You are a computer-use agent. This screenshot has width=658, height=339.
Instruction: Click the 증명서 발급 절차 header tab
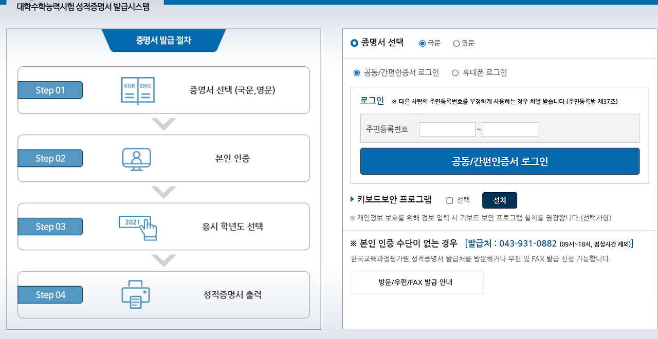163,40
